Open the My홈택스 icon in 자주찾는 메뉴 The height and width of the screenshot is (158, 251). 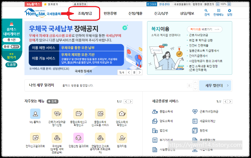point(35,114)
